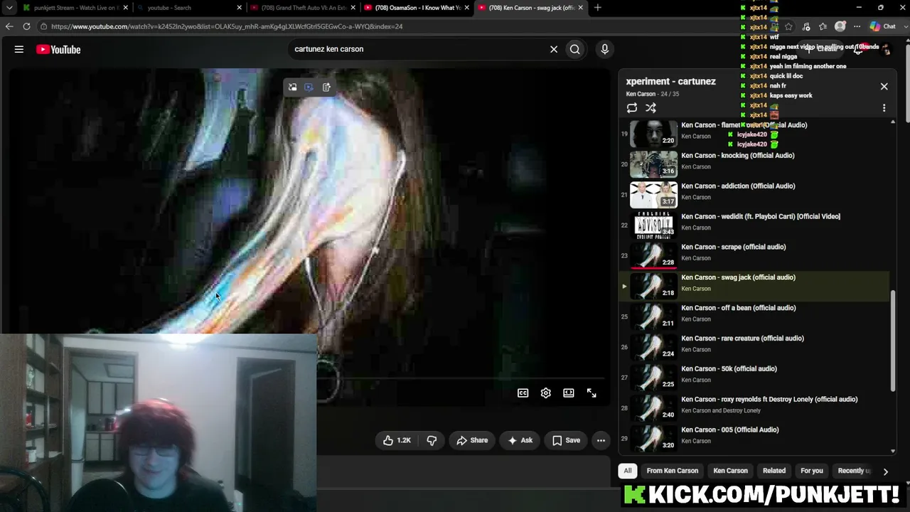Go back with the browser back arrow
Image resolution: width=910 pixels, height=512 pixels.
pos(9,26)
